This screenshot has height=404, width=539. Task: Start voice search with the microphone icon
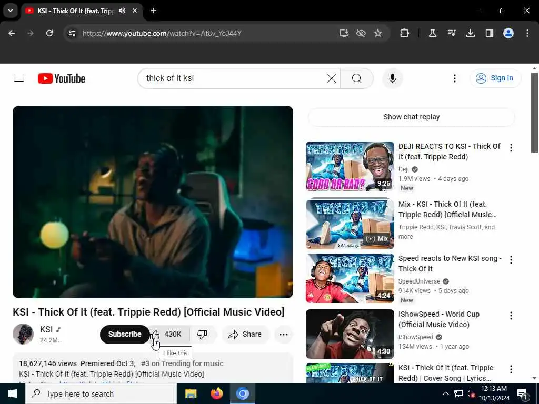393,78
